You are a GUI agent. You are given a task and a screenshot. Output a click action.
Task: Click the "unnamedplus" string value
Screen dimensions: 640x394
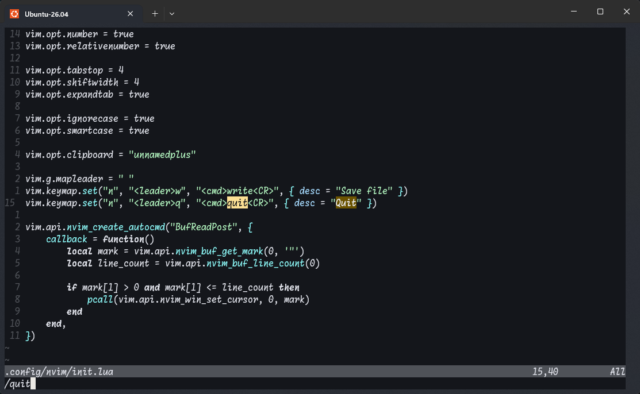pos(163,154)
